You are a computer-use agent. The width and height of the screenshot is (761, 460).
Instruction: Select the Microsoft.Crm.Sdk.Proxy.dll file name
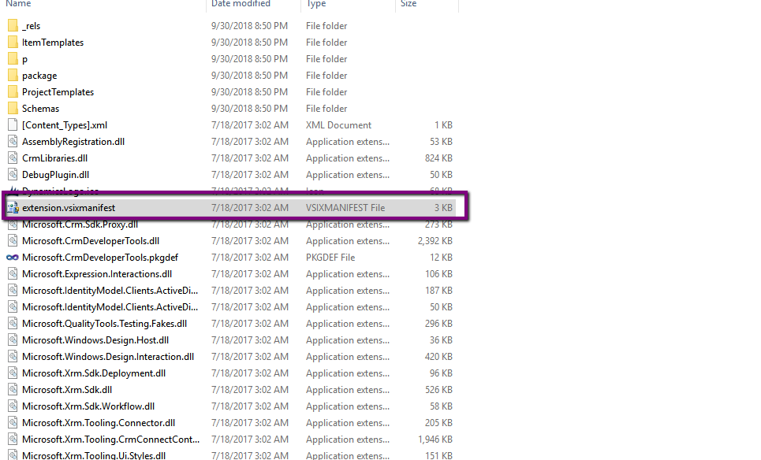click(x=80, y=224)
